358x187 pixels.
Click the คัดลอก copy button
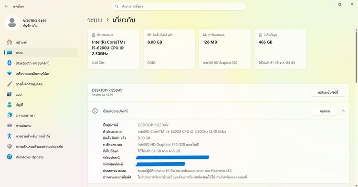tap(325, 111)
